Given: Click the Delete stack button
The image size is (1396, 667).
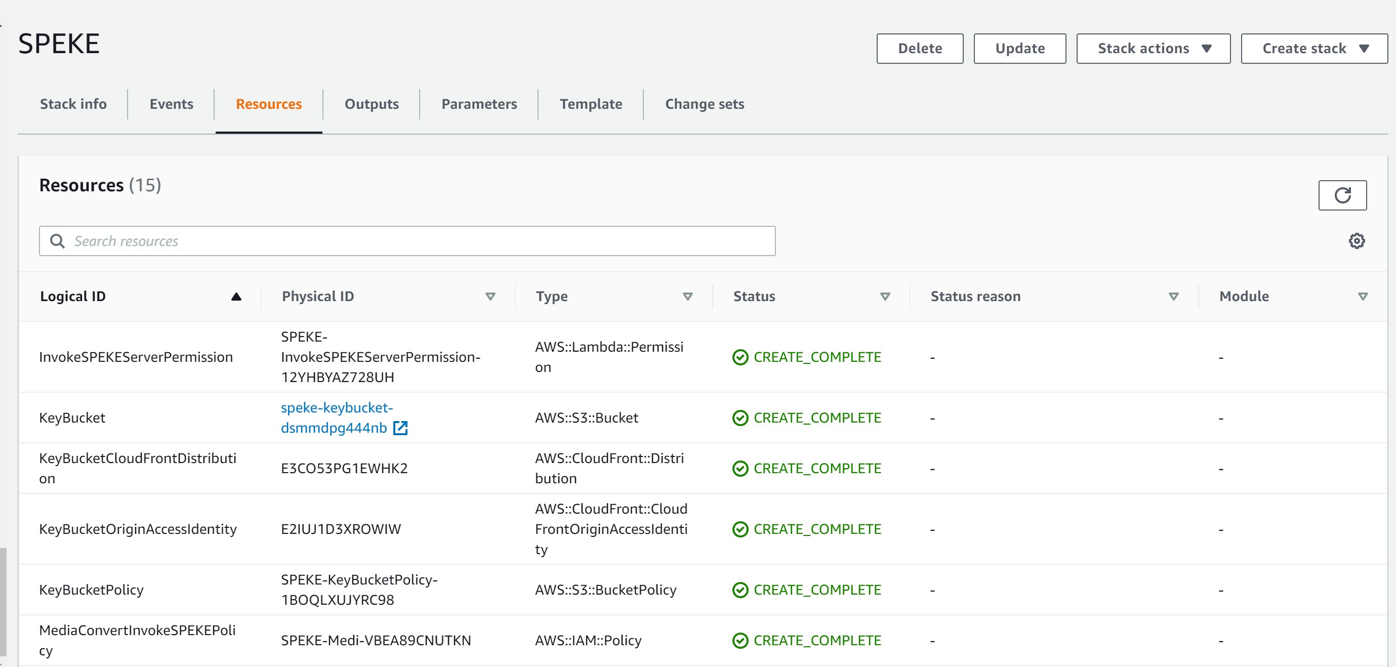Looking at the screenshot, I should [x=920, y=49].
